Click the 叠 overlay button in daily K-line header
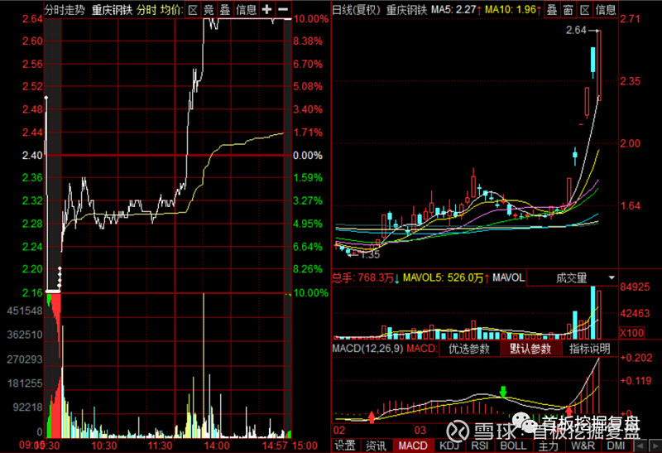 (552, 9)
